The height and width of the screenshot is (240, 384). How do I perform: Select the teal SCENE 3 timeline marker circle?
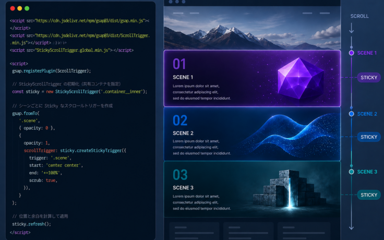point(352,172)
